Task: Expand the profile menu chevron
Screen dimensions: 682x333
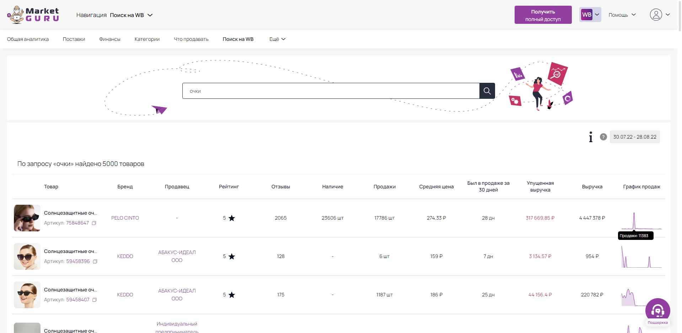Action: coord(668,15)
